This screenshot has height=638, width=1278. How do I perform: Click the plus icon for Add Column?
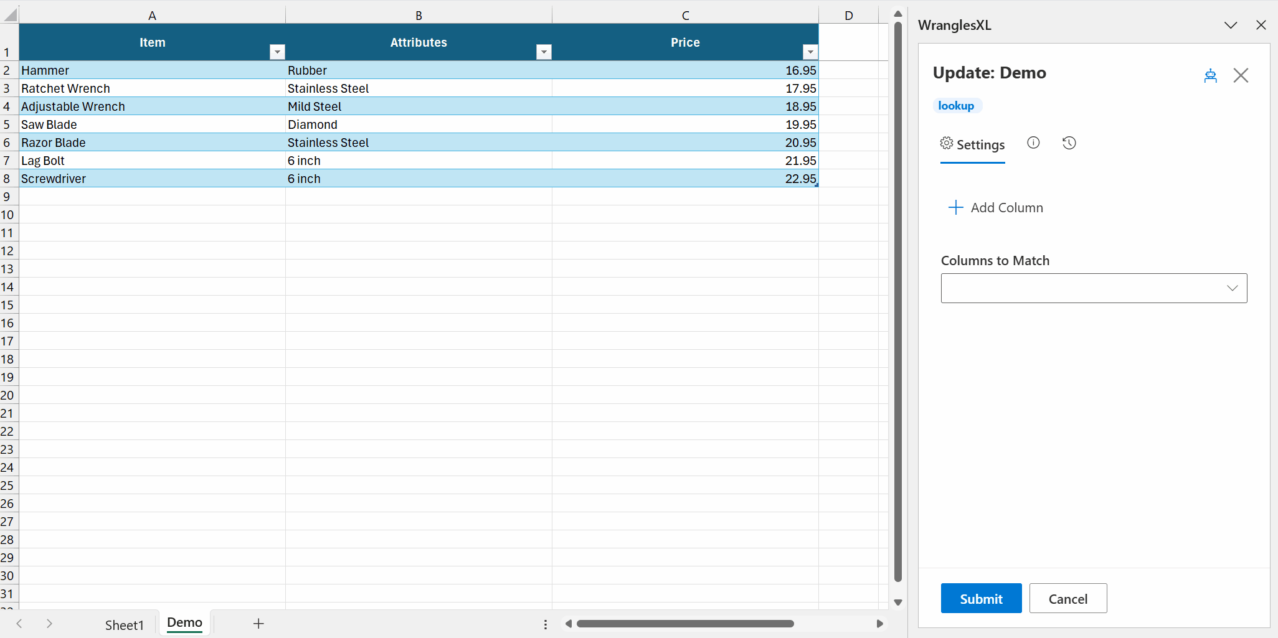(955, 208)
